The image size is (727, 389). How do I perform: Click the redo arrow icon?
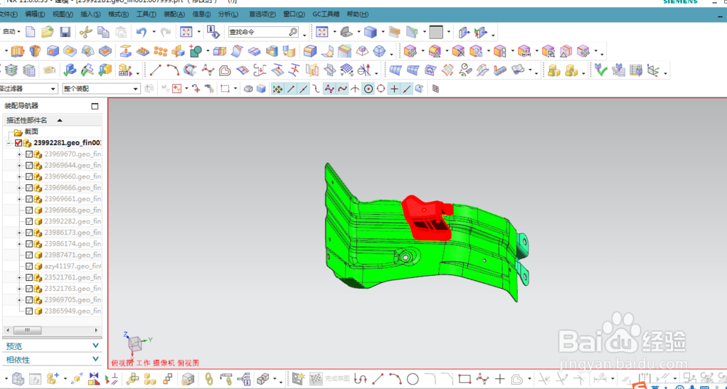(166, 32)
